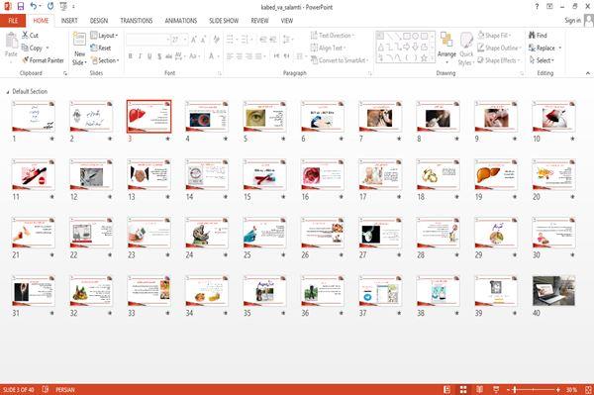Switch to the DESIGN tab

pyautogui.click(x=99, y=21)
